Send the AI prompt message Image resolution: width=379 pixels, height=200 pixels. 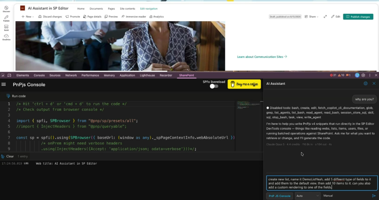point(374,196)
